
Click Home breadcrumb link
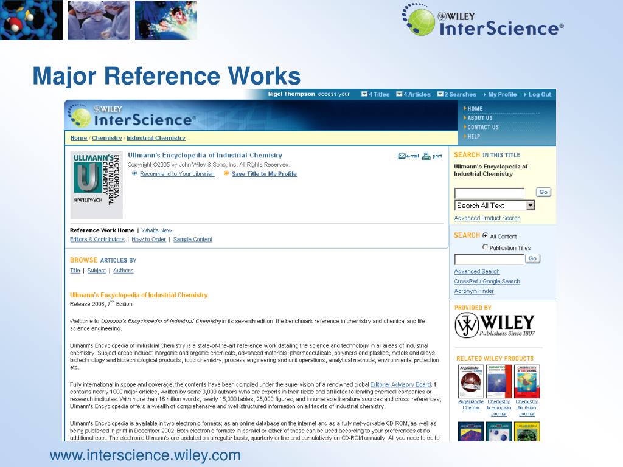click(x=78, y=138)
